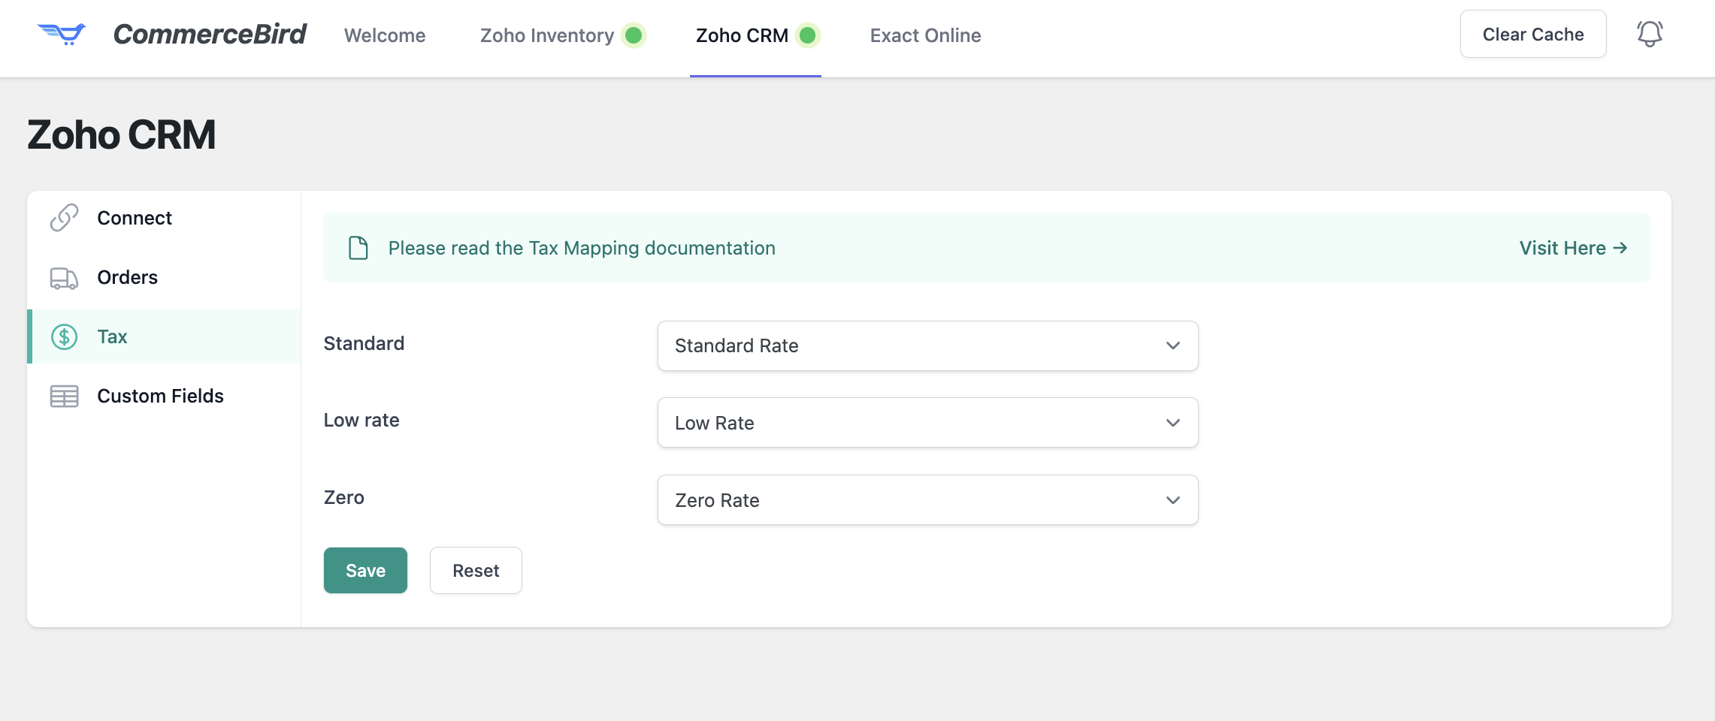Click the Tax Mapping documentation text

click(x=582, y=248)
